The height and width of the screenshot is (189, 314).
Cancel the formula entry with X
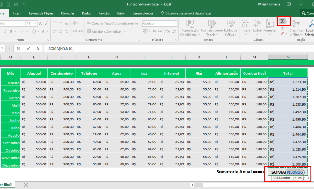coord(18,48)
